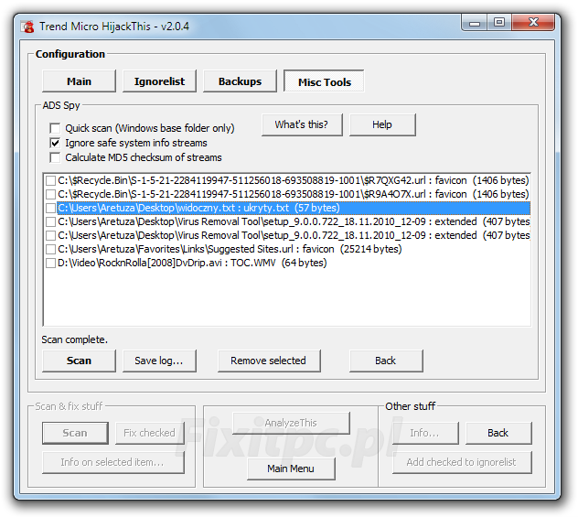Minimize the HijackThis window

click(475, 23)
